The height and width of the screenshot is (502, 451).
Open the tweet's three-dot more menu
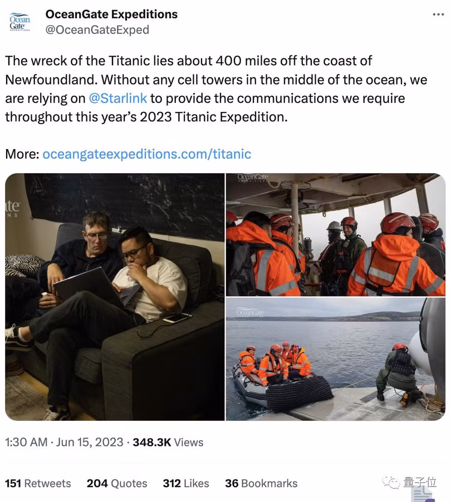(437, 14)
